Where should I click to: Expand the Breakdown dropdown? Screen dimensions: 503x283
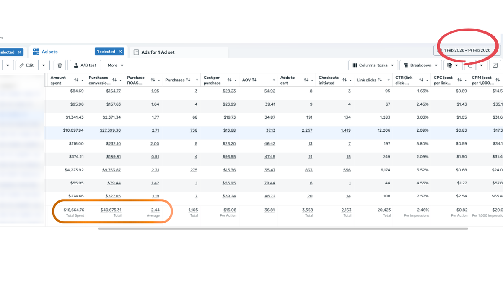420,65
